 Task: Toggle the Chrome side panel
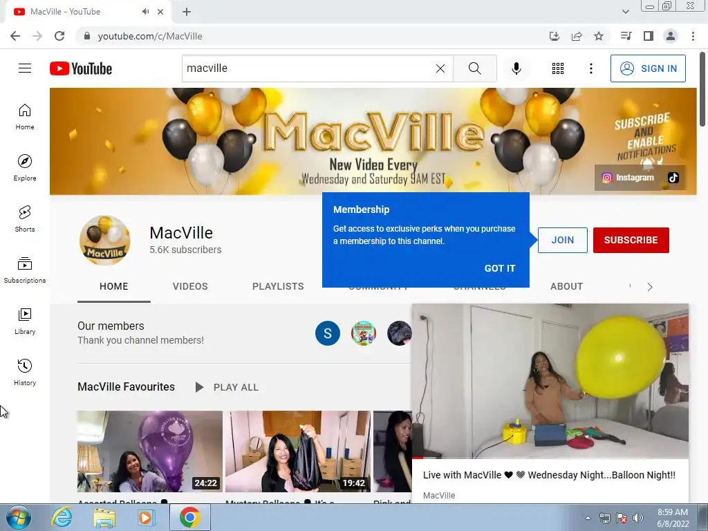click(649, 36)
